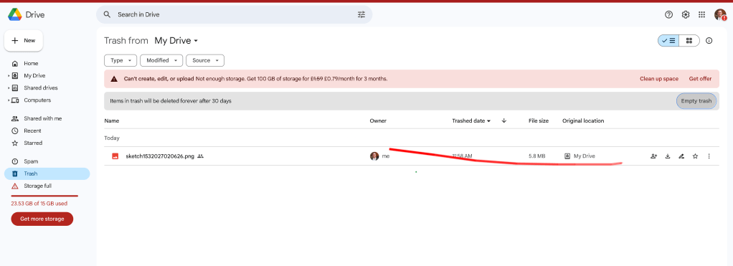The height and width of the screenshot is (266, 733).
Task: Click the PNG image file icon
Action: (x=115, y=156)
